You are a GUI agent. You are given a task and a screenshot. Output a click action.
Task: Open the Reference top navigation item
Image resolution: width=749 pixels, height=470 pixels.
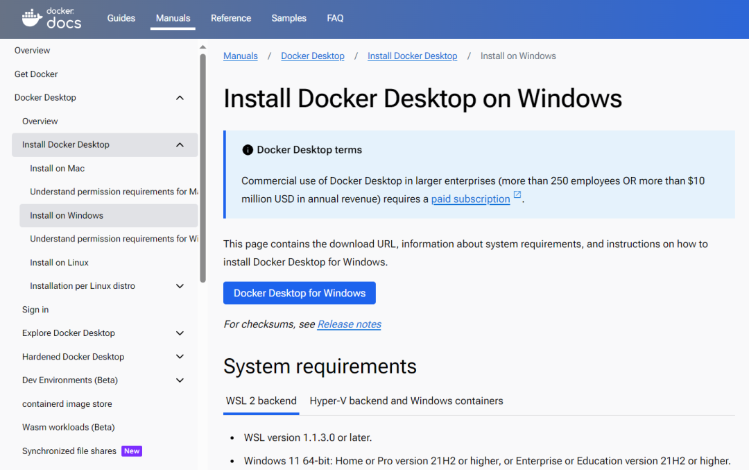(231, 18)
